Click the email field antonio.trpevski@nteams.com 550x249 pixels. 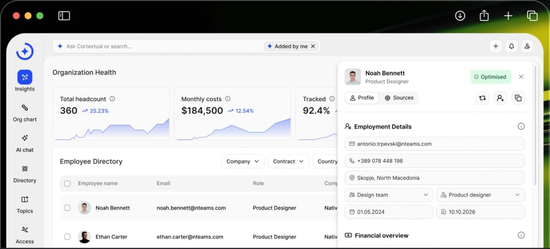434,144
